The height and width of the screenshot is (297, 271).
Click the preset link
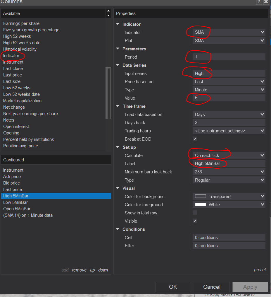260,270
